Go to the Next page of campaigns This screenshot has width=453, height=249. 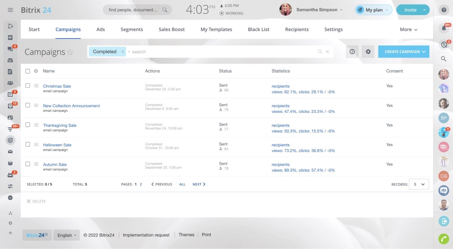coord(199,184)
